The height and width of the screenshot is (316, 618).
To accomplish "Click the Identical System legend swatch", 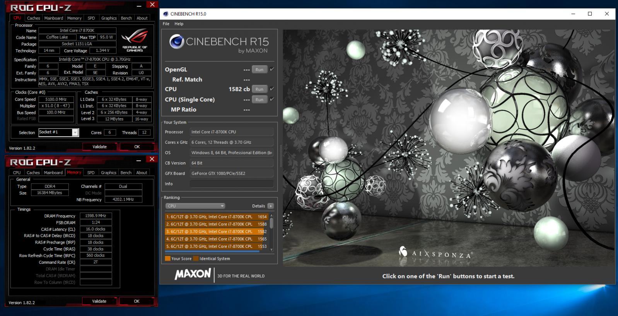I will pyautogui.click(x=196, y=259).
